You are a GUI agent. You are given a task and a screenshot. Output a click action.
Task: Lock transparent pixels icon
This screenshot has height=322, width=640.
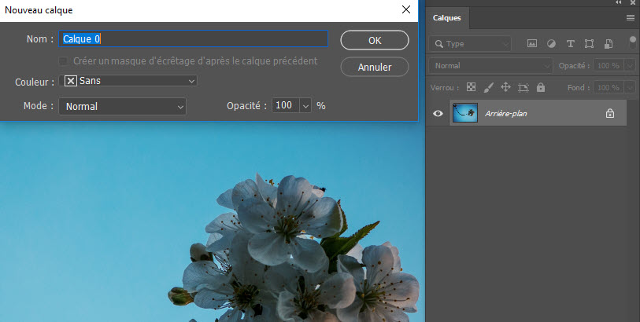pyautogui.click(x=471, y=87)
